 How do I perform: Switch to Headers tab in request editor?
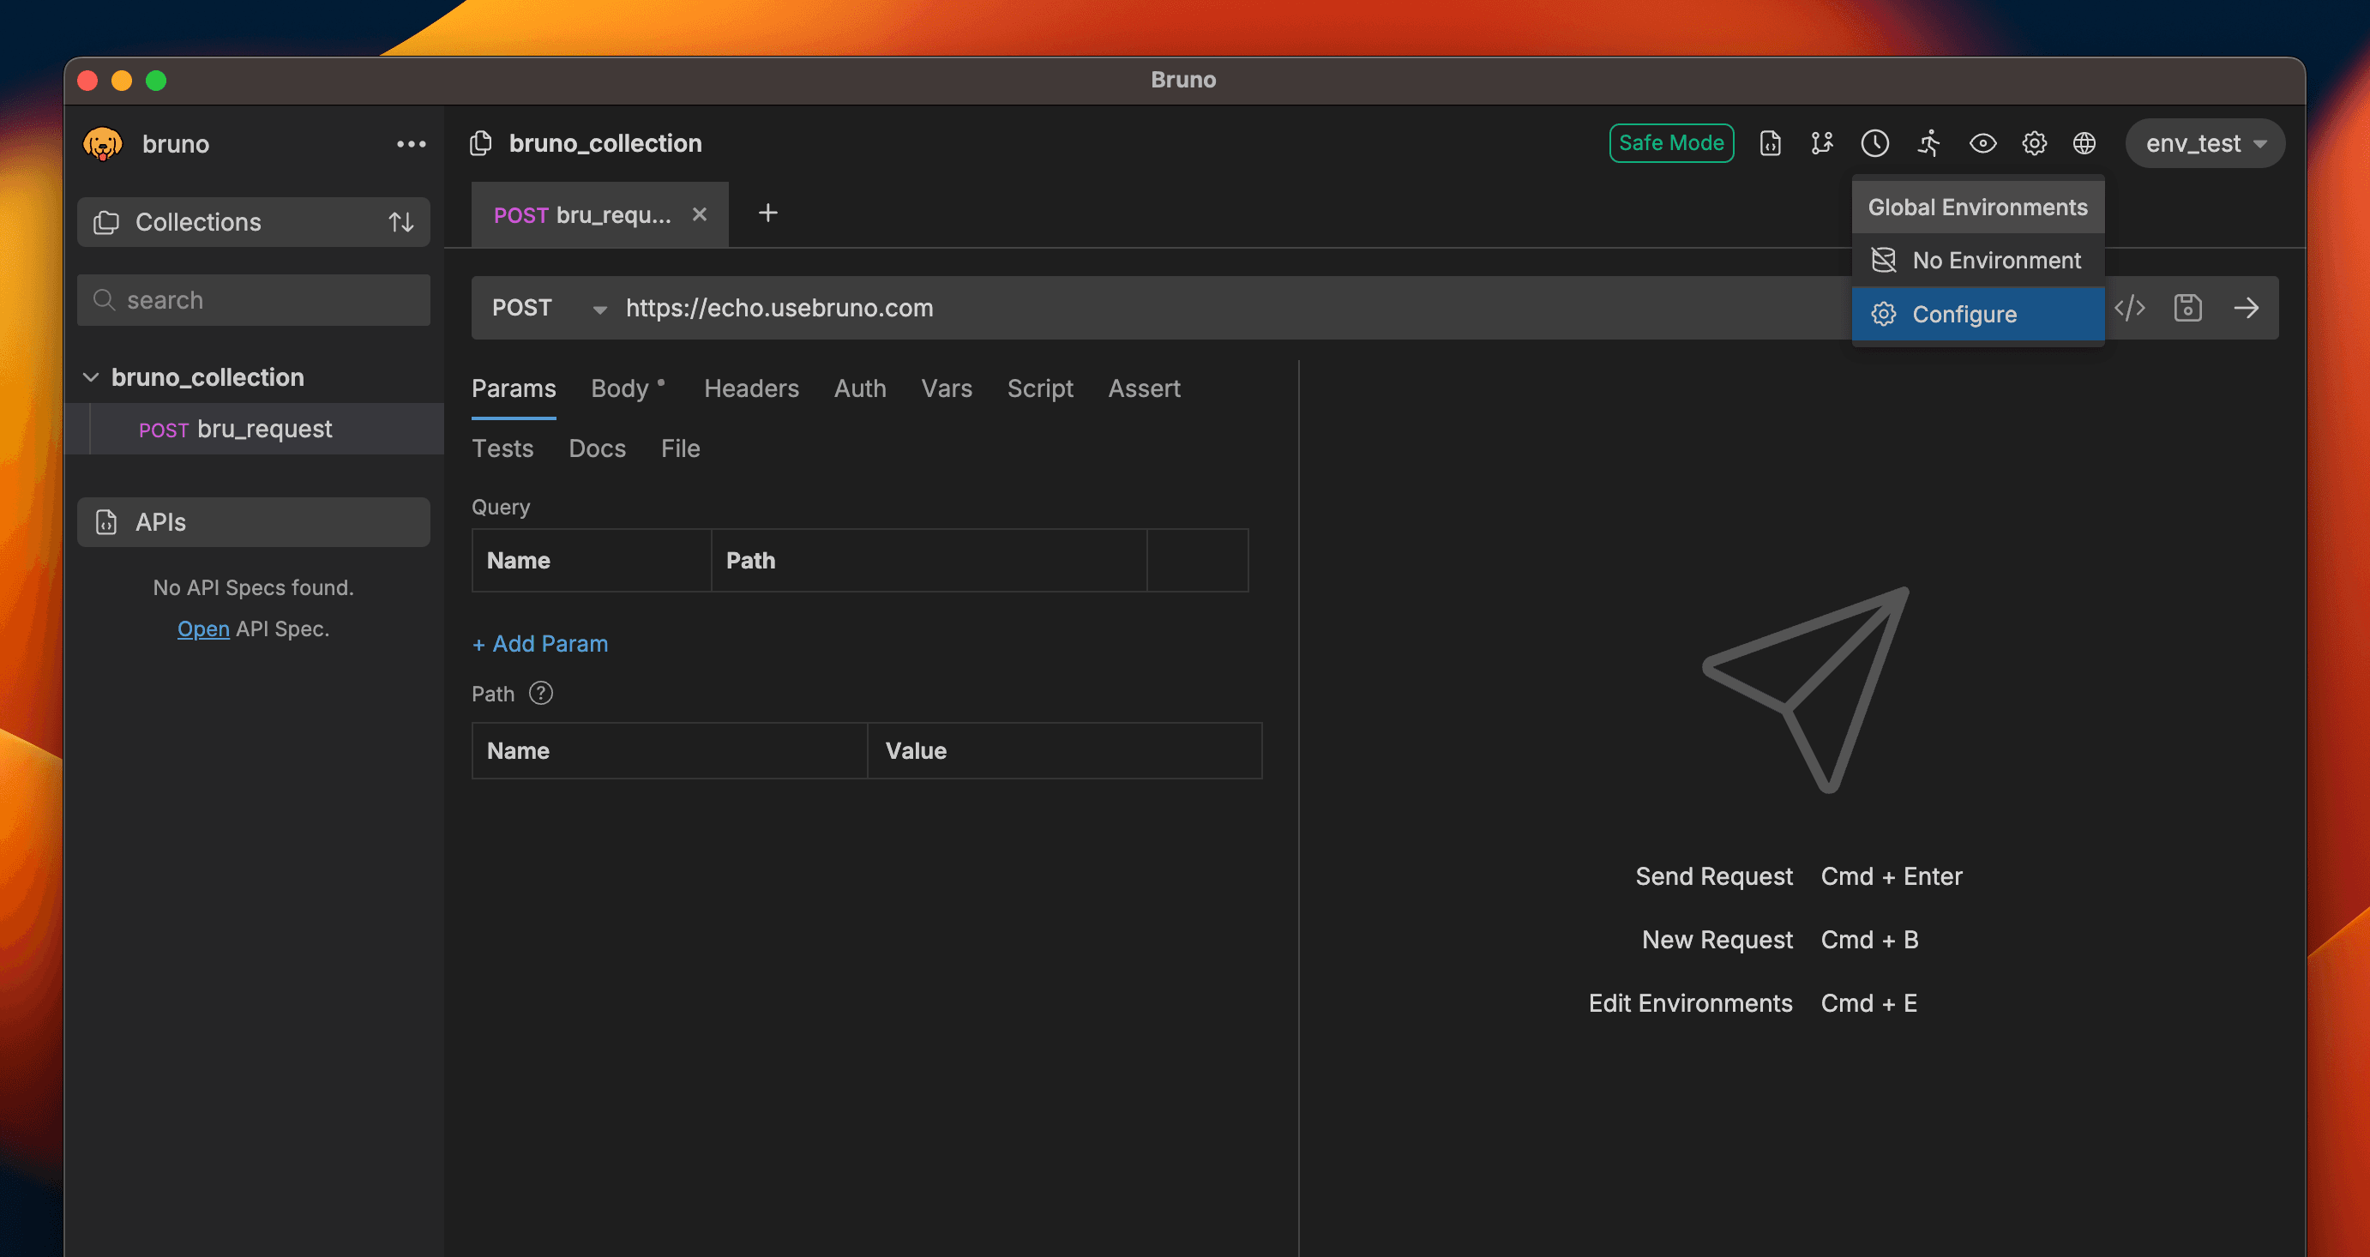coord(751,387)
